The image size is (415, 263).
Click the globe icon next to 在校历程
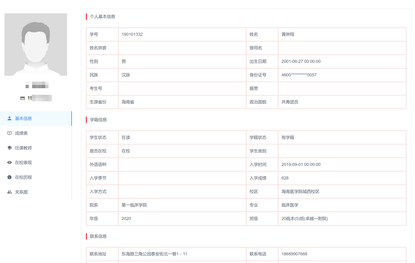click(x=9, y=177)
